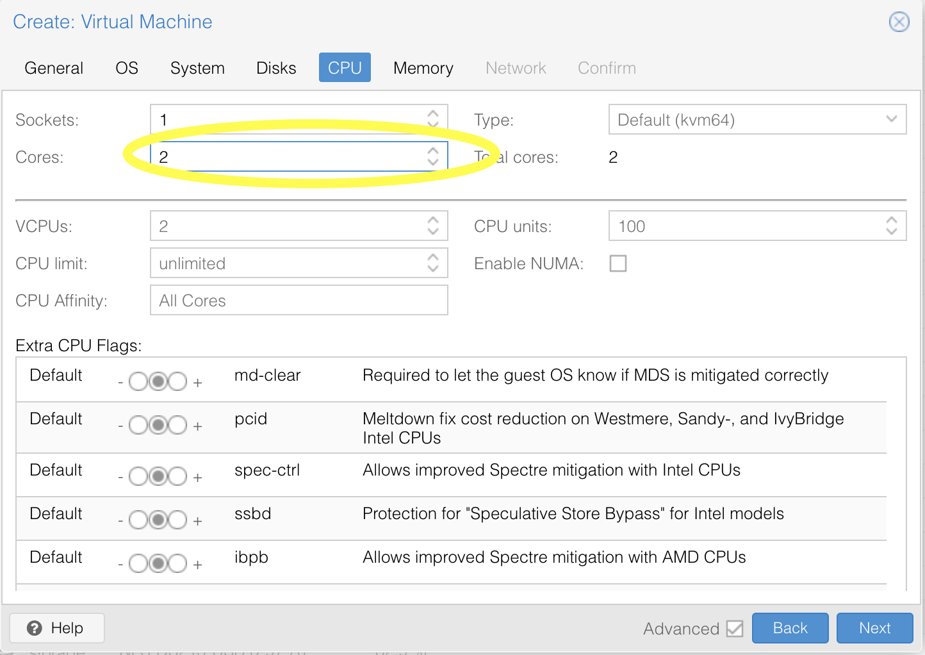Select the spec-ctrl flag name
925x655 pixels.
[267, 470]
